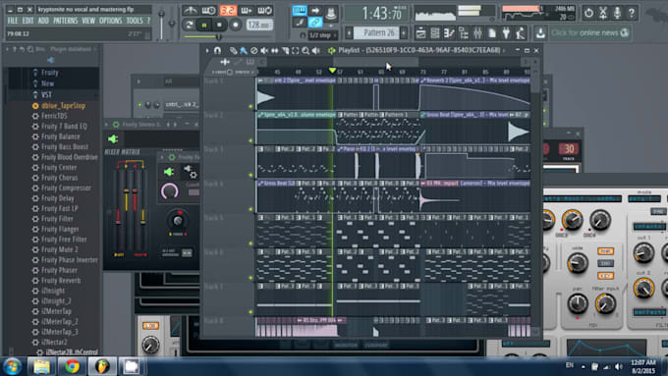Click the save/download arrow icon
Viewport: 668px width, 376px height.
[540, 32]
